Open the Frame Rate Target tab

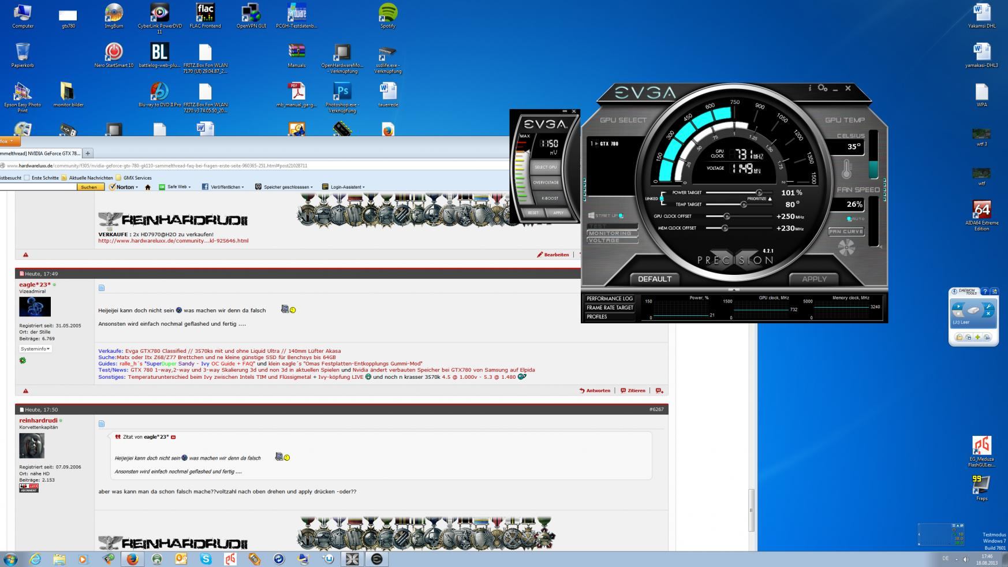point(610,308)
